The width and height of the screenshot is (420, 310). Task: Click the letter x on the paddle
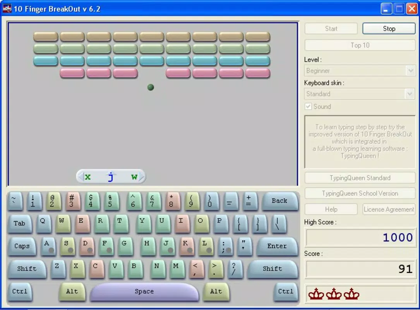[x=87, y=177]
